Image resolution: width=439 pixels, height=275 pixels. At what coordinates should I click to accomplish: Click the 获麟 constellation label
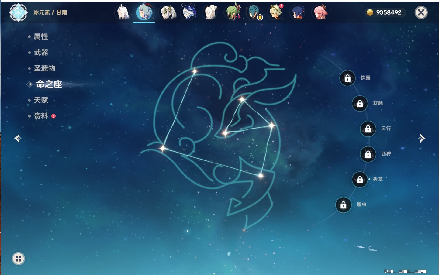pos(378,103)
